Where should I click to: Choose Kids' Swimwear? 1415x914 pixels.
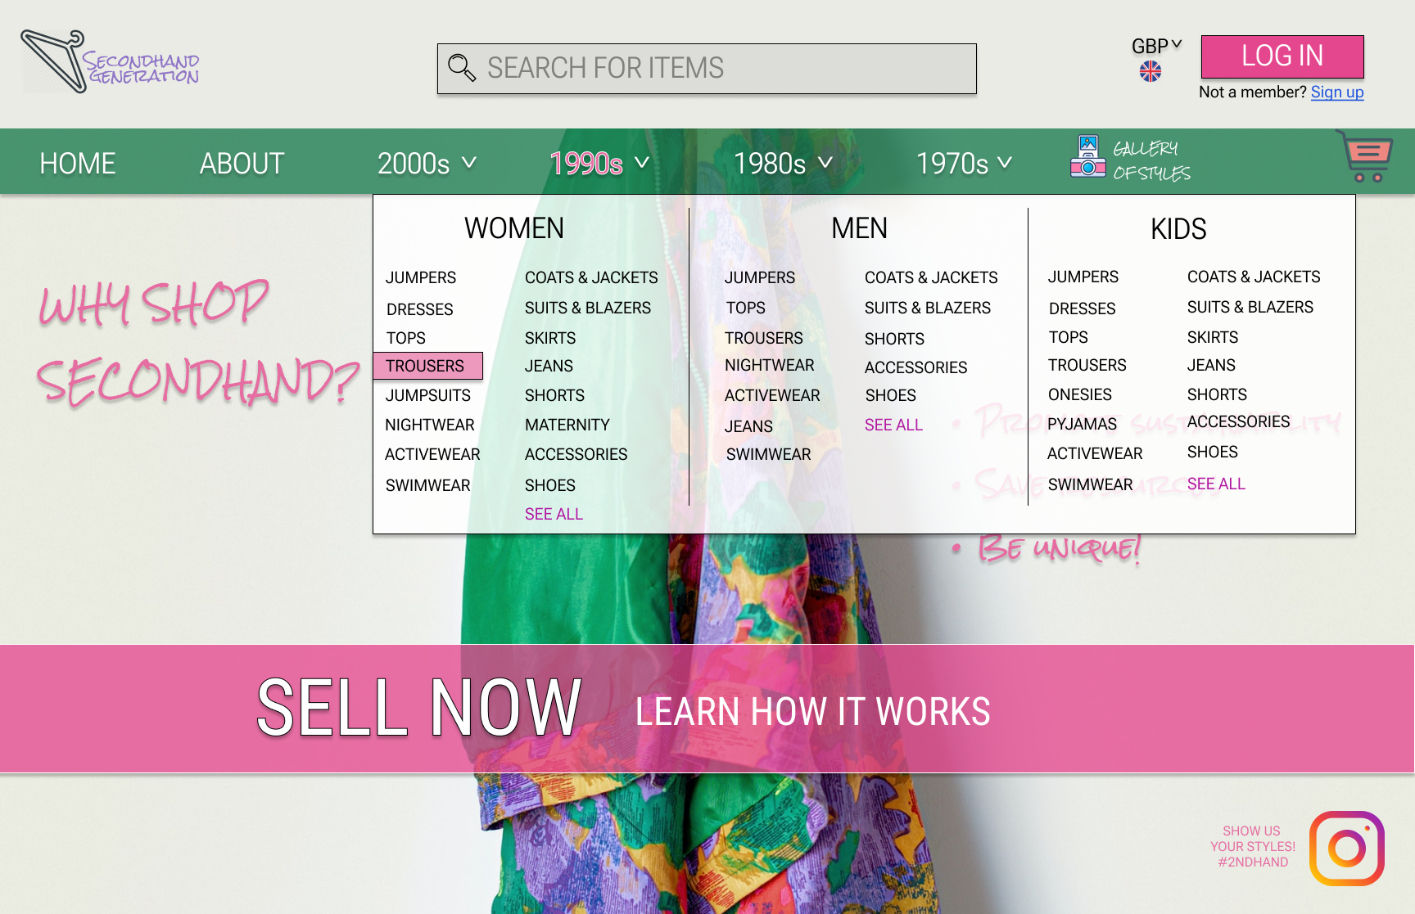(1091, 485)
